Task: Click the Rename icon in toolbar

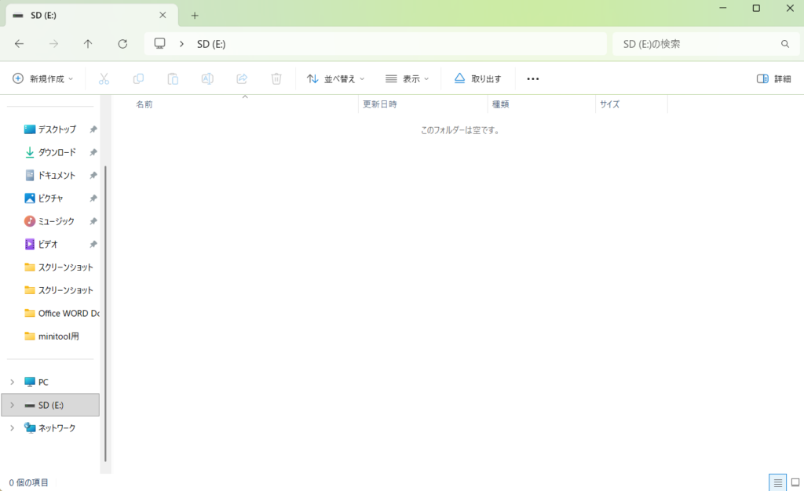Action: (207, 78)
